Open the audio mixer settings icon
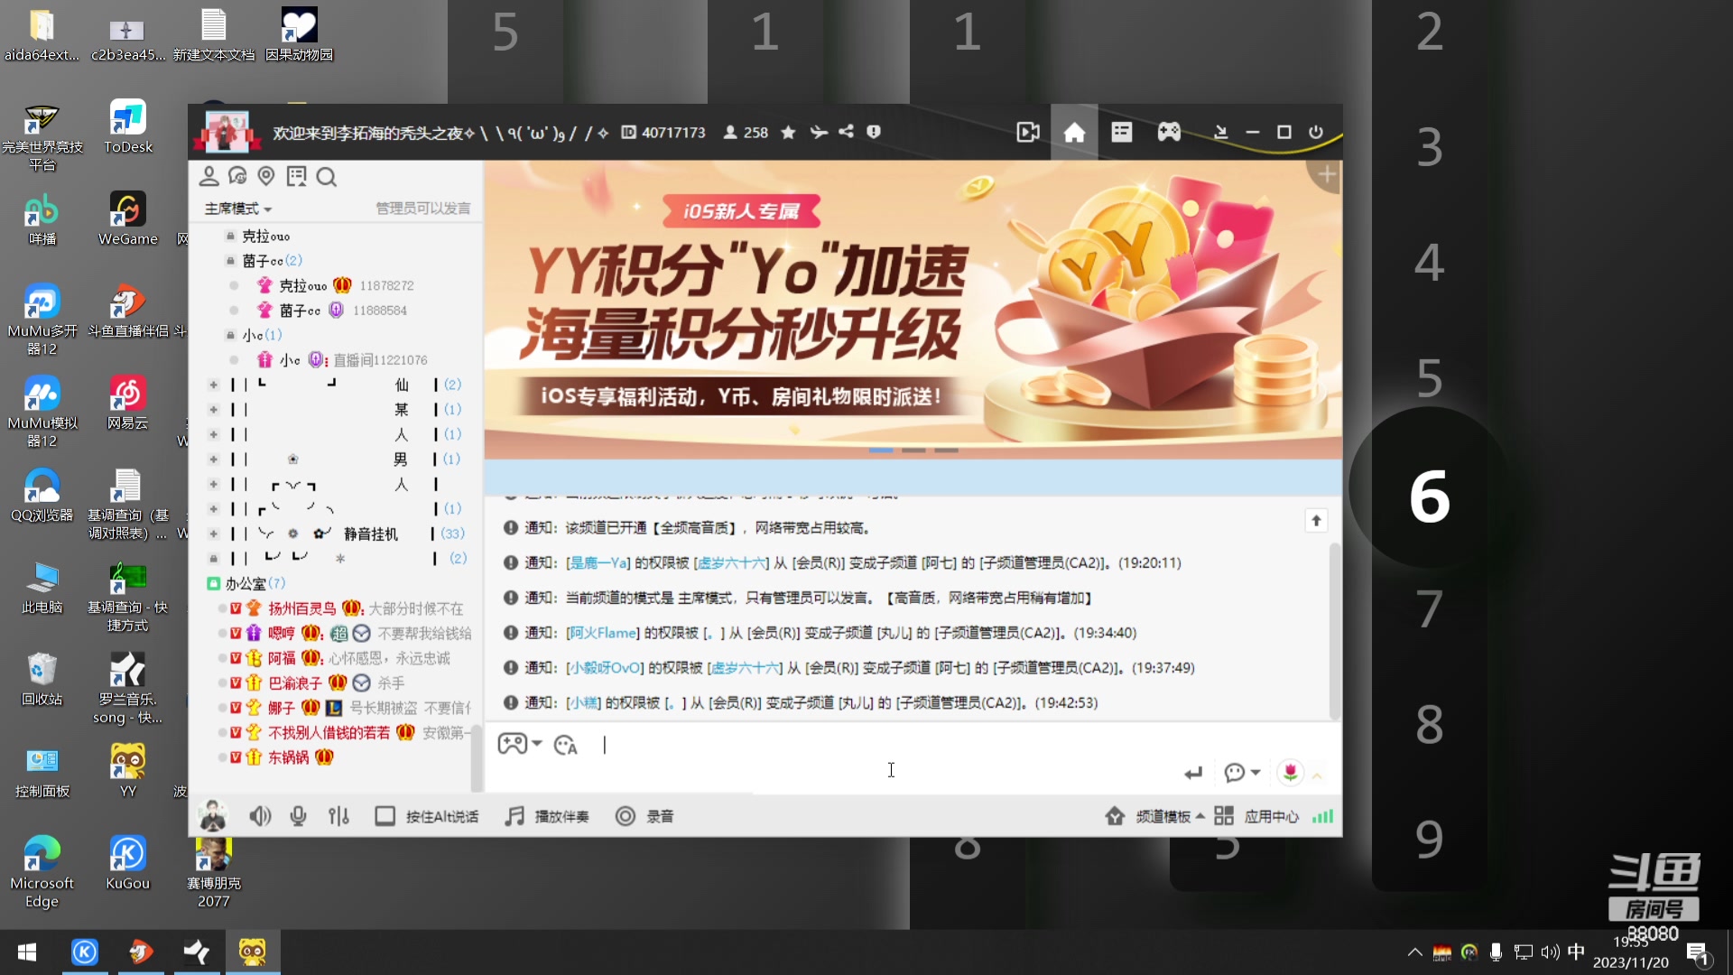Image resolution: width=1733 pixels, height=975 pixels. point(338,815)
